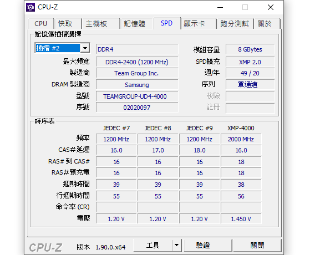Viewport: 315px width, 255px height.
Task: Click the 8 GBytes module size value
Action: [x=250, y=49]
